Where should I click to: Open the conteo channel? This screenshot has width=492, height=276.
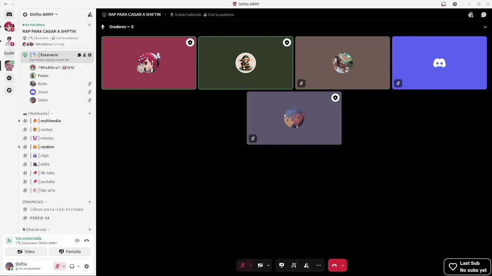click(x=57, y=130)
